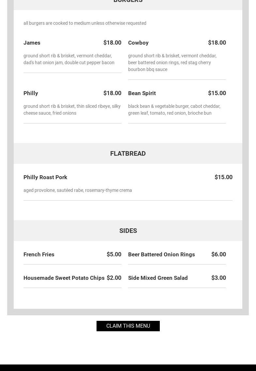Select the Philly burger heading
Viewport: 256px width, 371px height.
pyautogui.click(x=31, y=93)
